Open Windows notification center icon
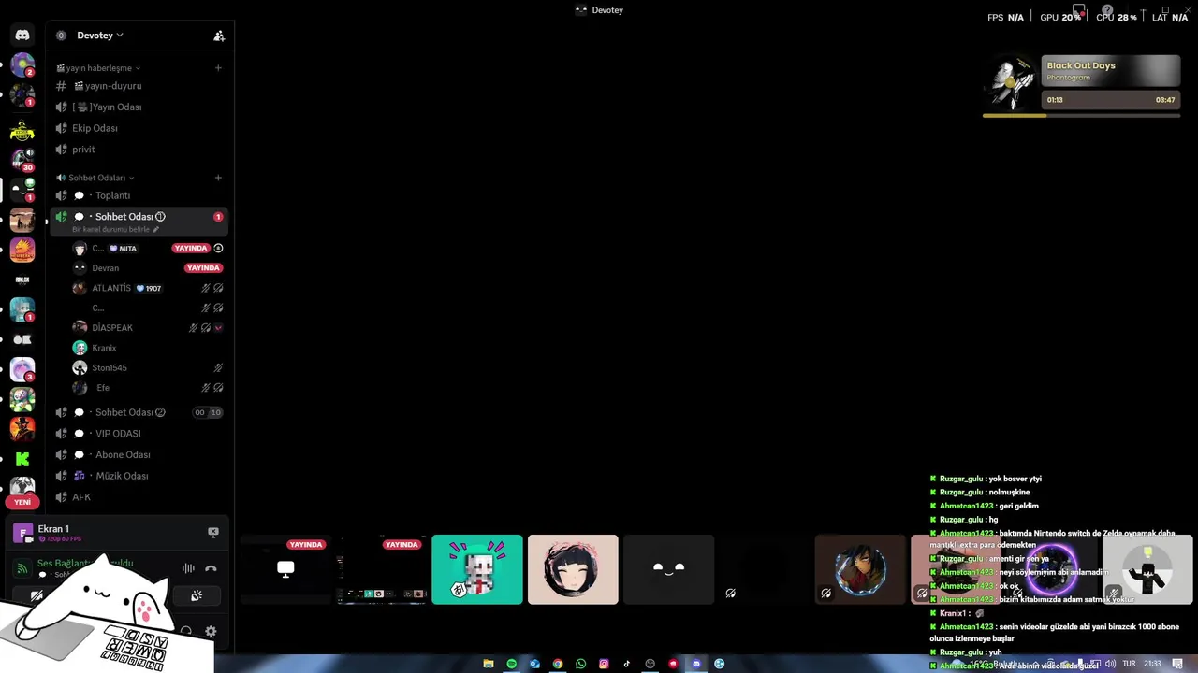1198x673 pixels. [1177, 664]
